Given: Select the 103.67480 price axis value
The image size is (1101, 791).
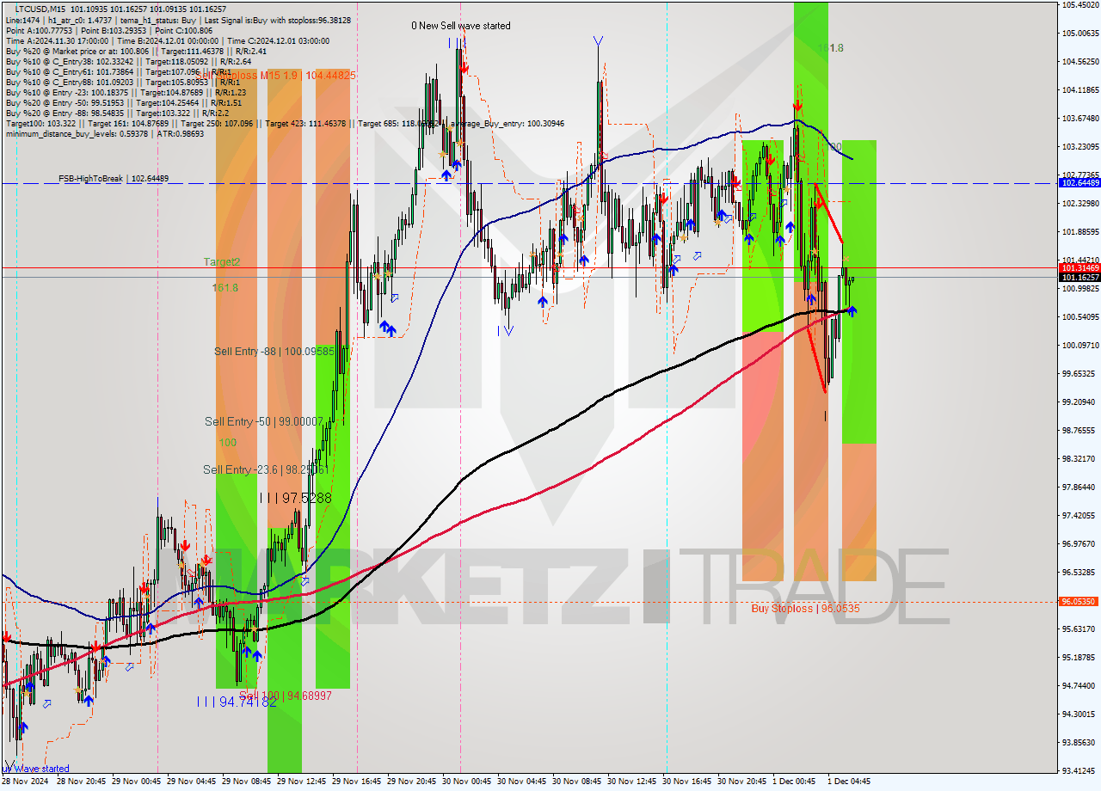Looking at the screenshot, I should [x=1079, y=118].
